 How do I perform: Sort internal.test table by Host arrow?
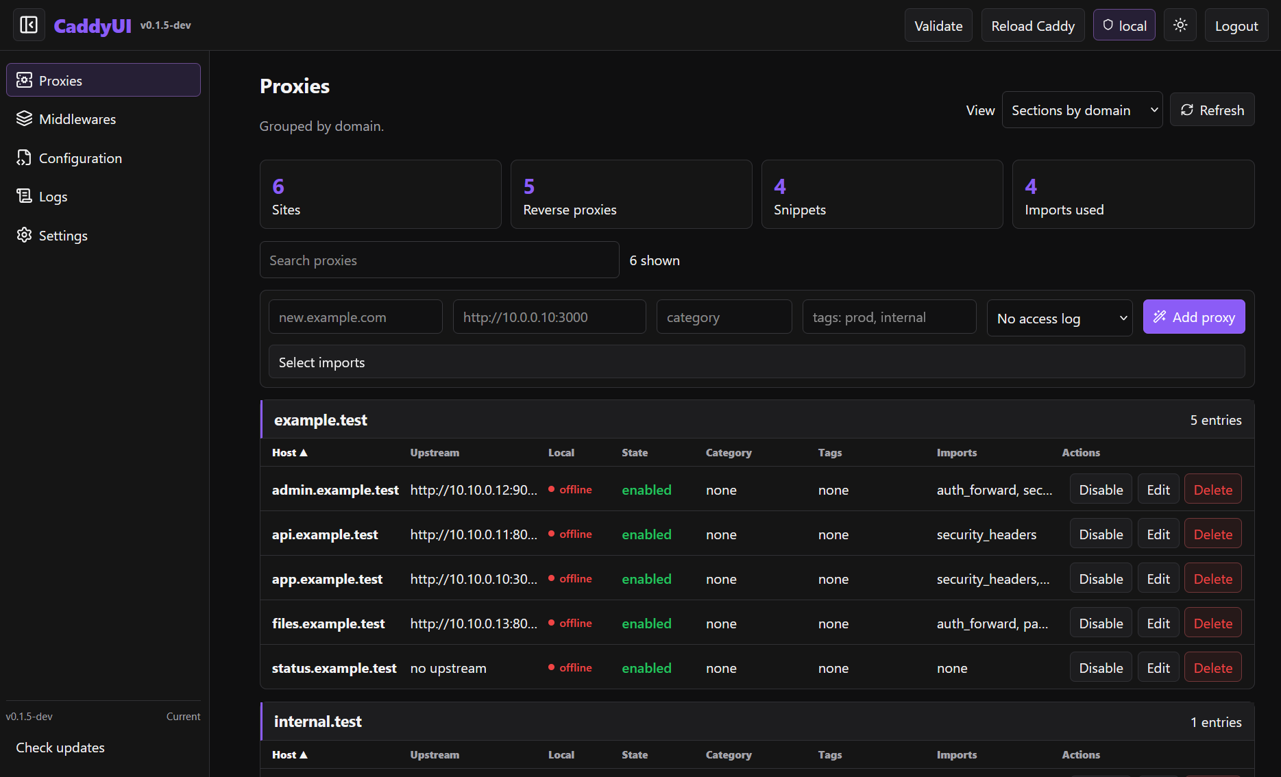click(x=304, y=754)
